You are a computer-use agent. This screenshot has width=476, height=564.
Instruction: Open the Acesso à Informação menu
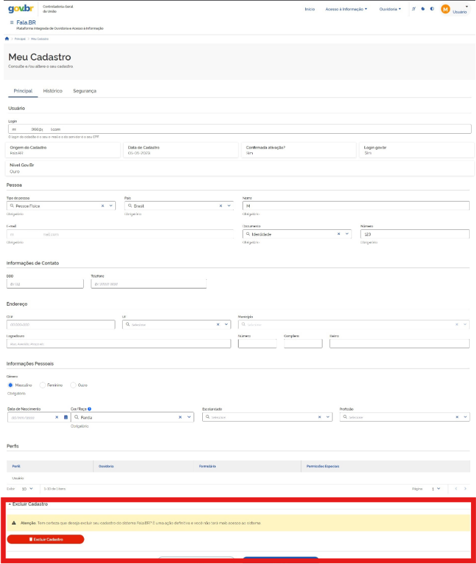[x=346, y=9]
